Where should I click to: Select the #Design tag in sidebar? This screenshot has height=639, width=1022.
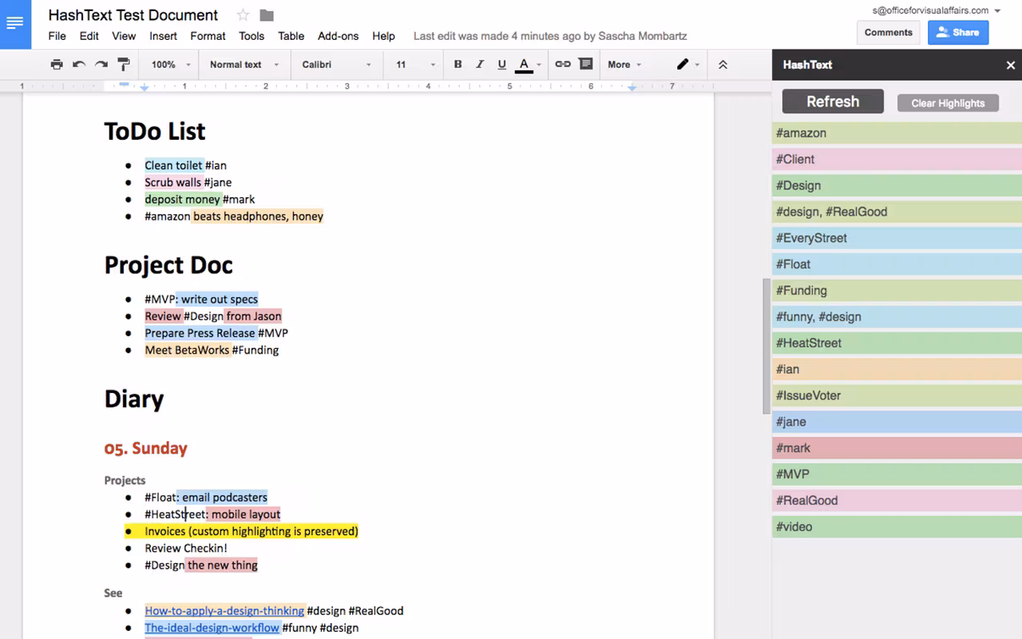click(x=897, y=185)
